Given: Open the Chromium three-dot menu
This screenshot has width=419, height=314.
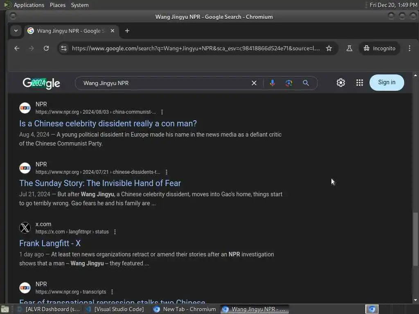Looking at the screenshot, I should pos(409,48).
